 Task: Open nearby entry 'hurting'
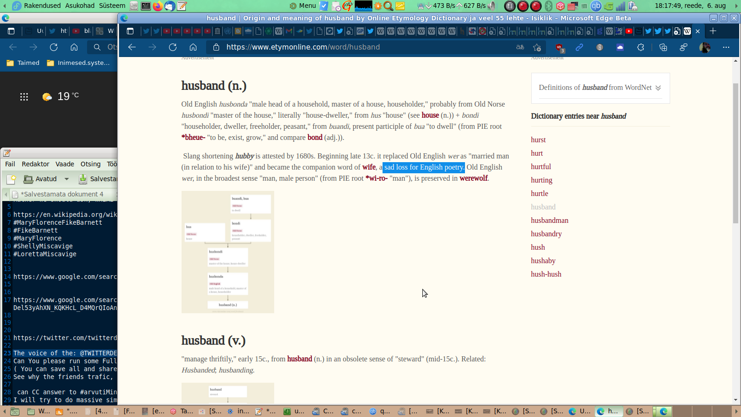542,180
